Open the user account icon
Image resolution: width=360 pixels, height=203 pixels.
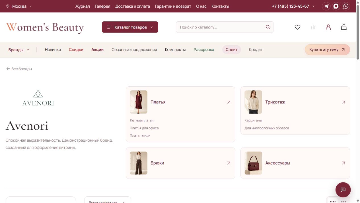[x=328, y=27]
